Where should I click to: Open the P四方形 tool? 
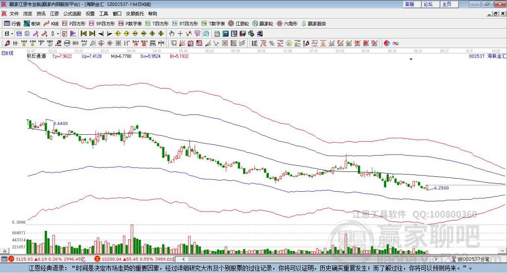click(74, 24)
